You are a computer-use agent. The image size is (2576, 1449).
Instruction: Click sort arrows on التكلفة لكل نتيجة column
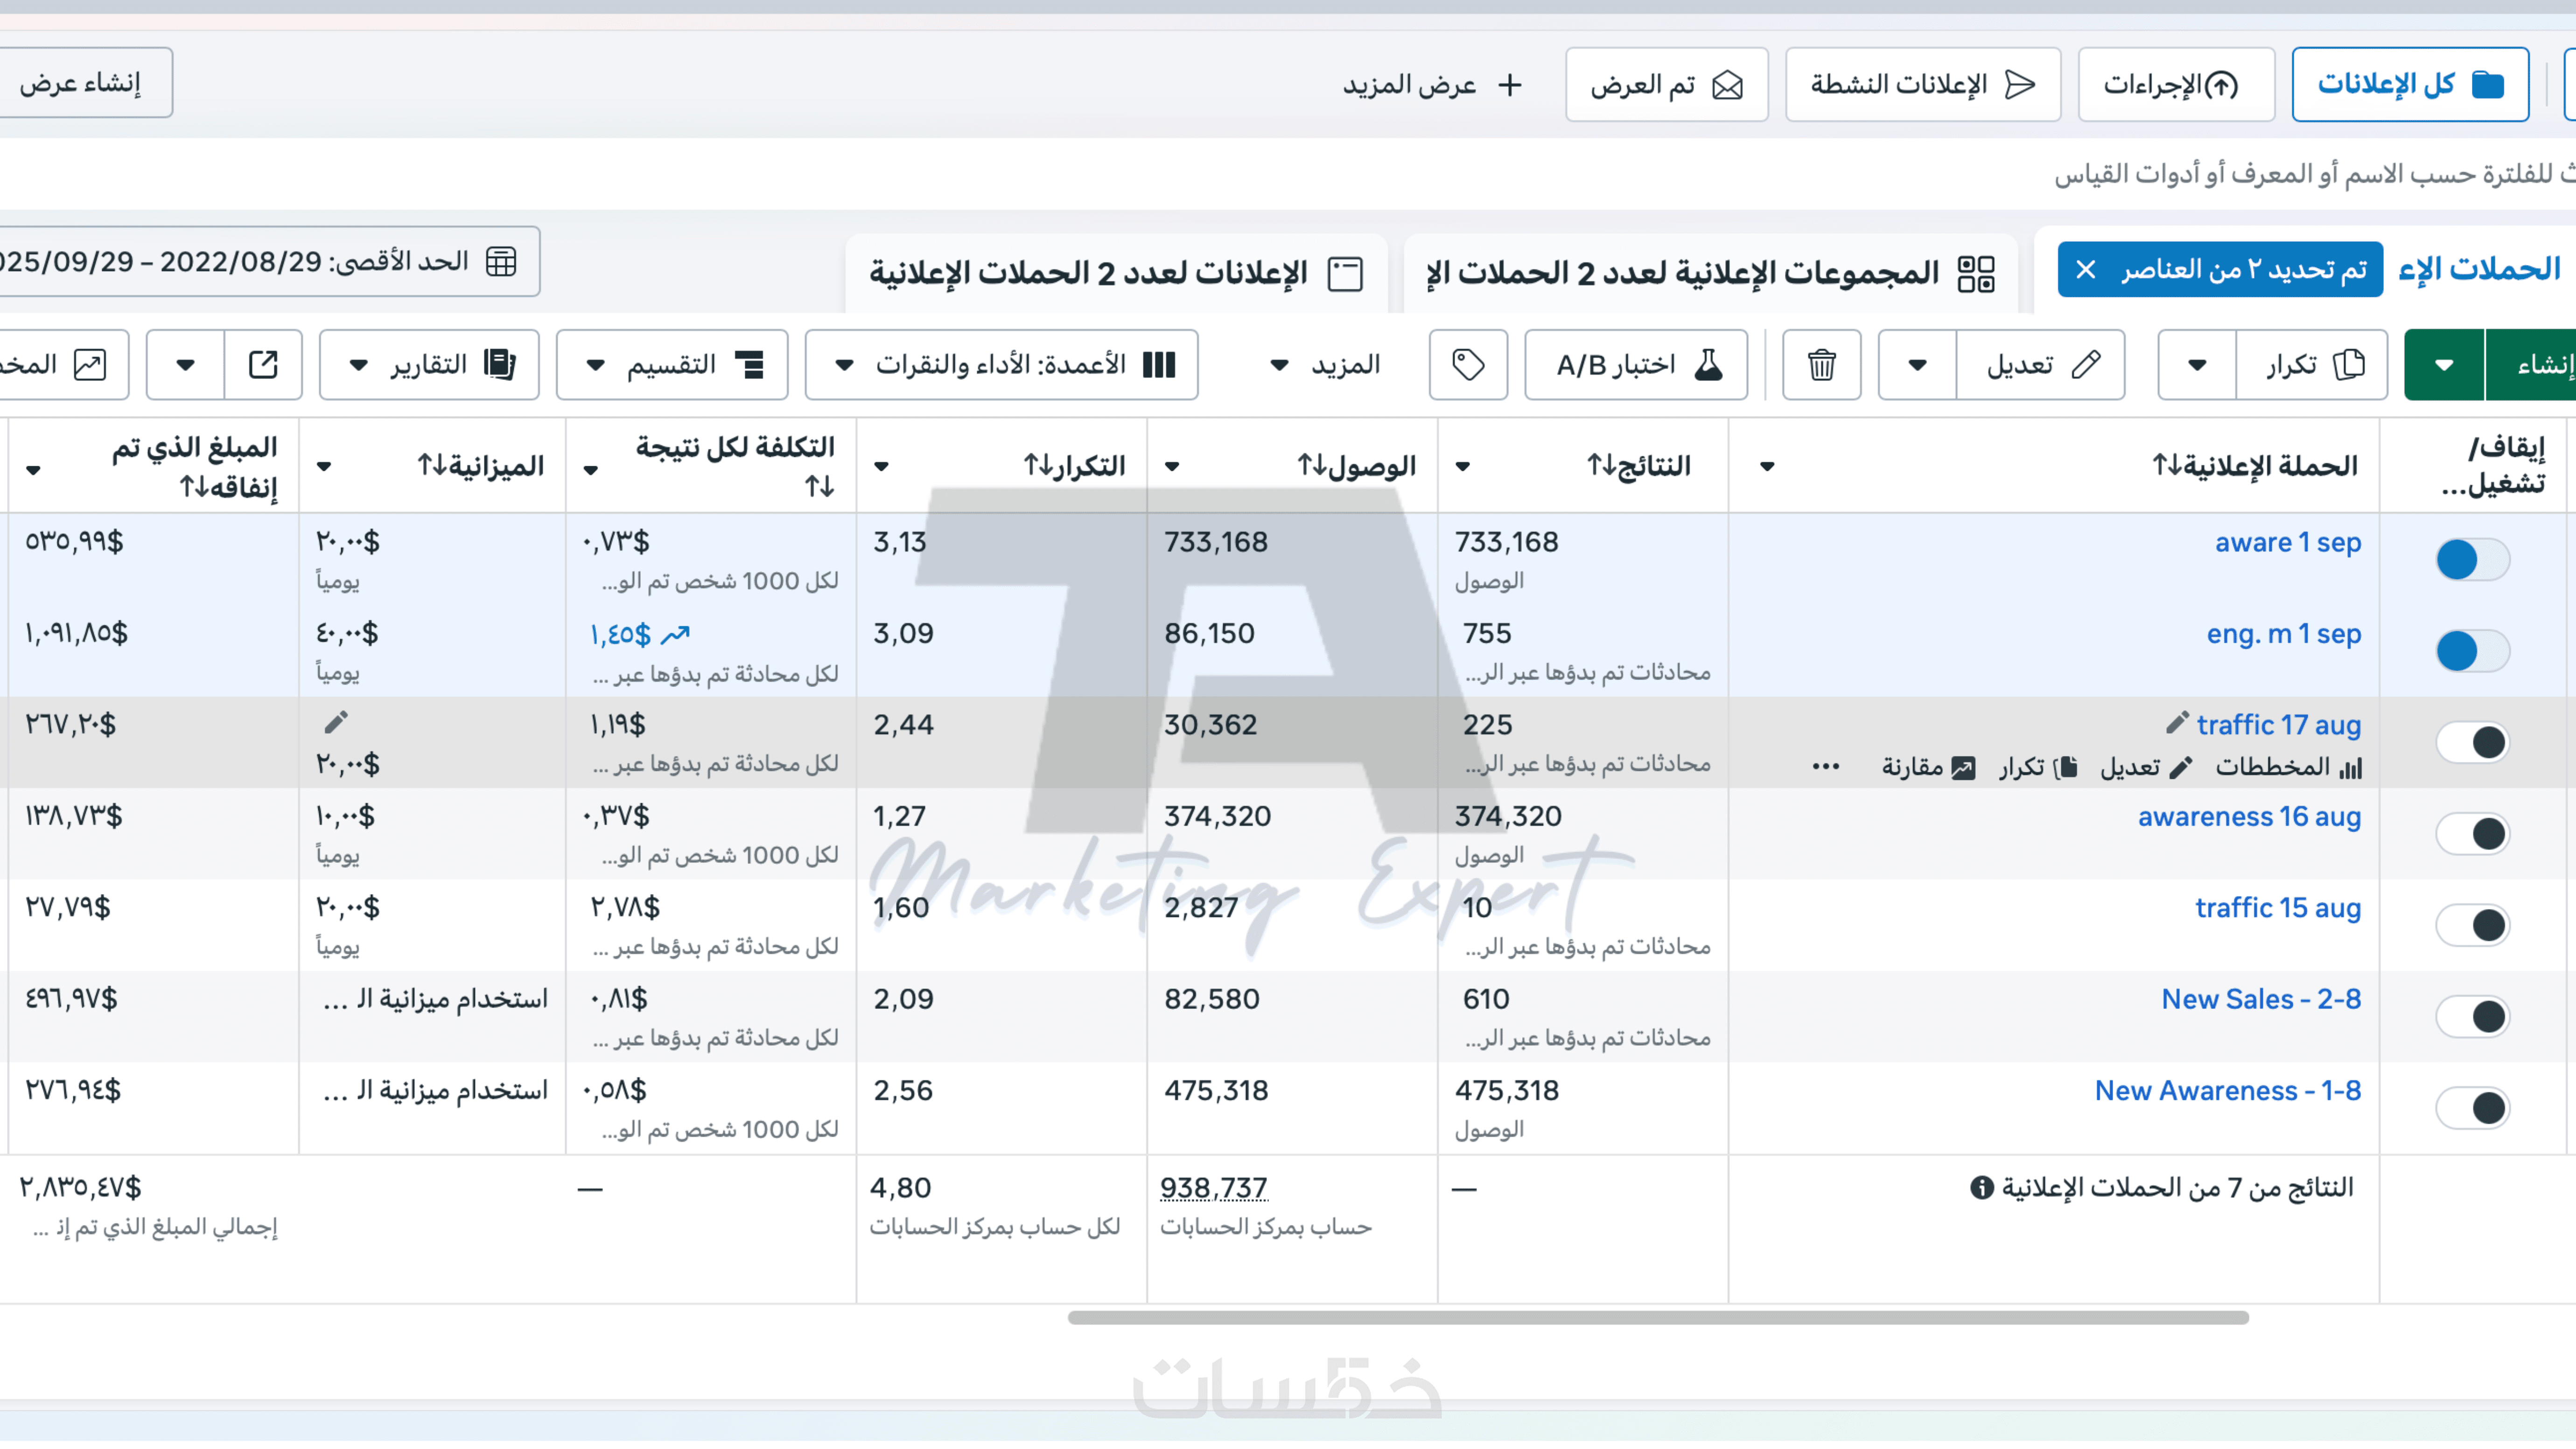coord(820,487)
